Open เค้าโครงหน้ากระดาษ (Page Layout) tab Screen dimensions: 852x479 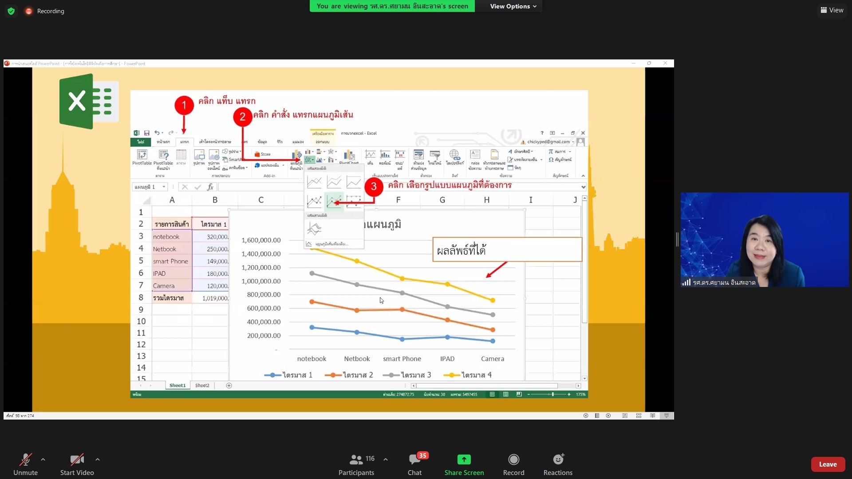pyautogui.click(x=215, y=142)
